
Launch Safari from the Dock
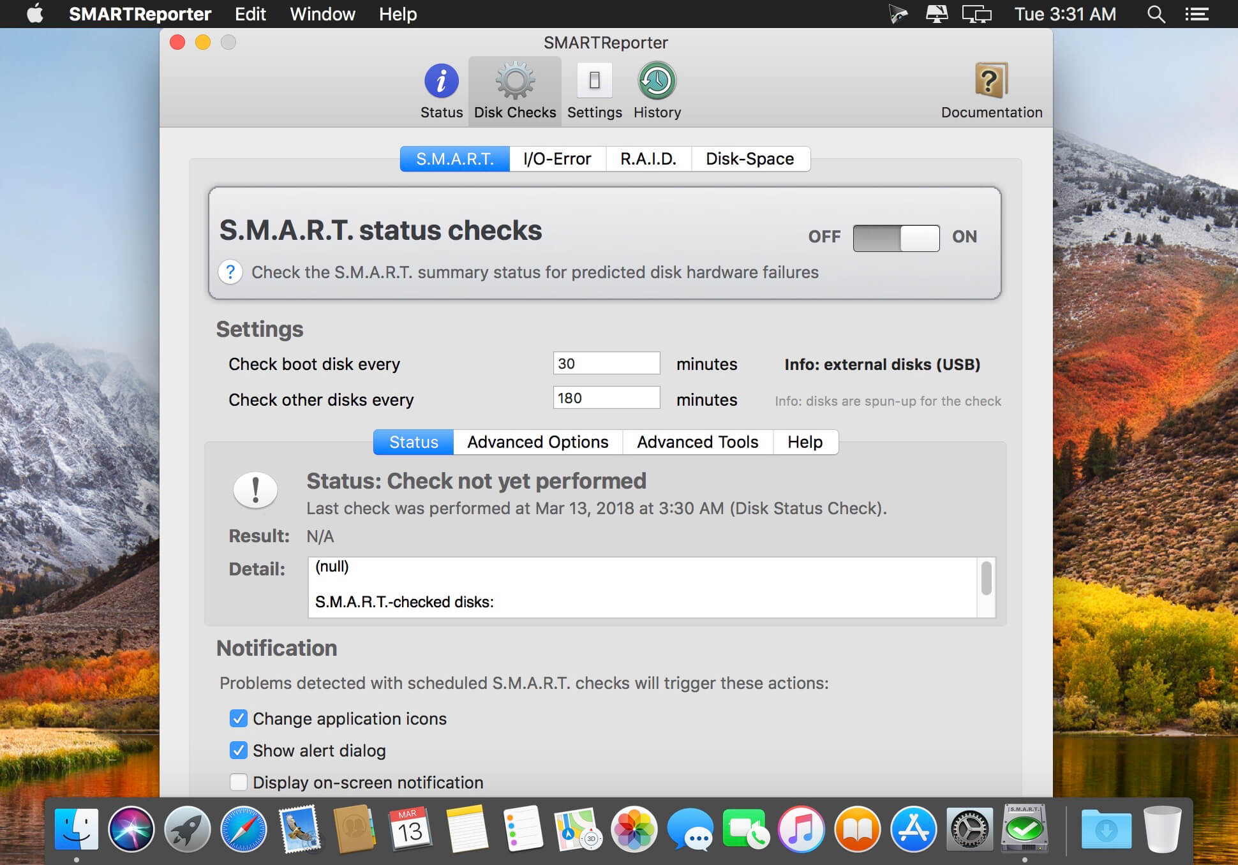(243, 829)
